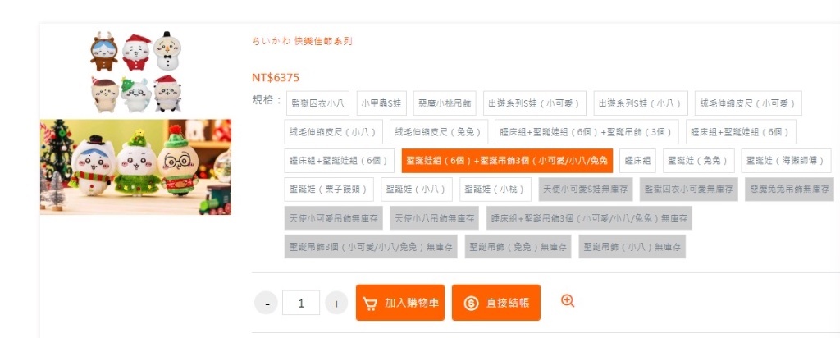Click the highlighted orange 聖誕娃組（6個）+聖誕吊飾3個 option
Image resolution: width=840 pixels, height=338 pixels.
507,161
